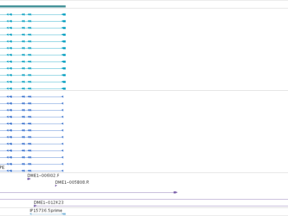This screenshot has height=216, width=288.
Task: Select the IP15736.5prime label
Action: point(46,211)
